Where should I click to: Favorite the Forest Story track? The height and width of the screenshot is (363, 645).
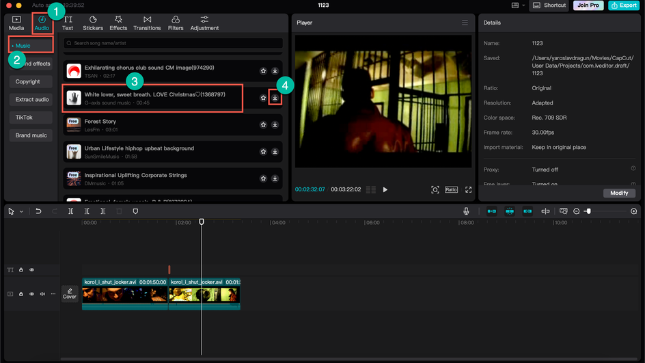click(263, 124)
